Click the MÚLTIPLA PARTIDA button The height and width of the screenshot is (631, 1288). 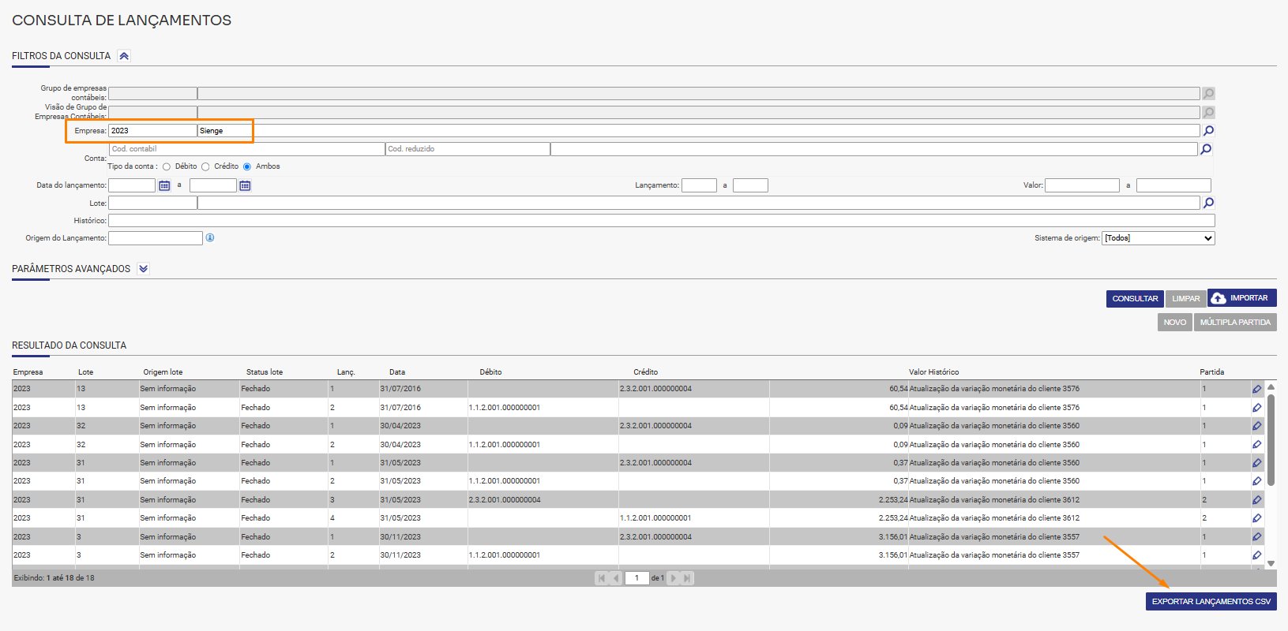[x=1235, y=322]
